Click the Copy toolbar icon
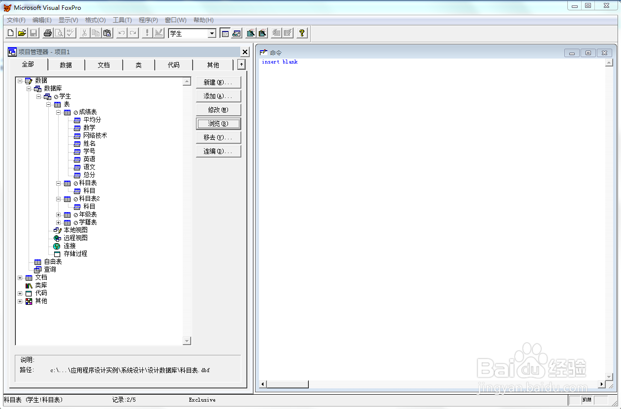 point(96,33)
